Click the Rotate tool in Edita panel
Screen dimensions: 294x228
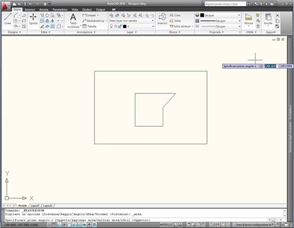47,15
